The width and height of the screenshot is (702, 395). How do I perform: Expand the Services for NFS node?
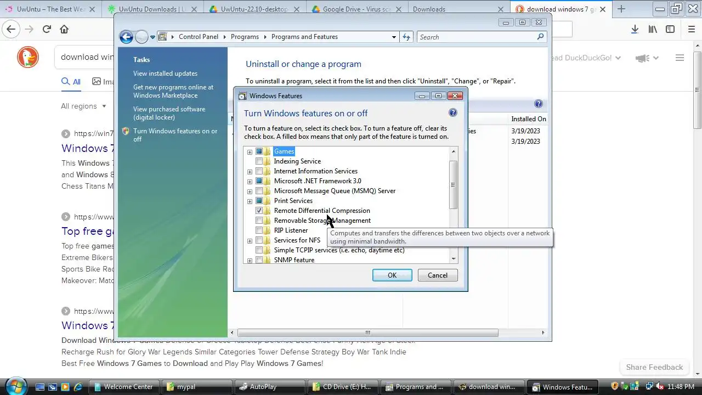point(250,241)
